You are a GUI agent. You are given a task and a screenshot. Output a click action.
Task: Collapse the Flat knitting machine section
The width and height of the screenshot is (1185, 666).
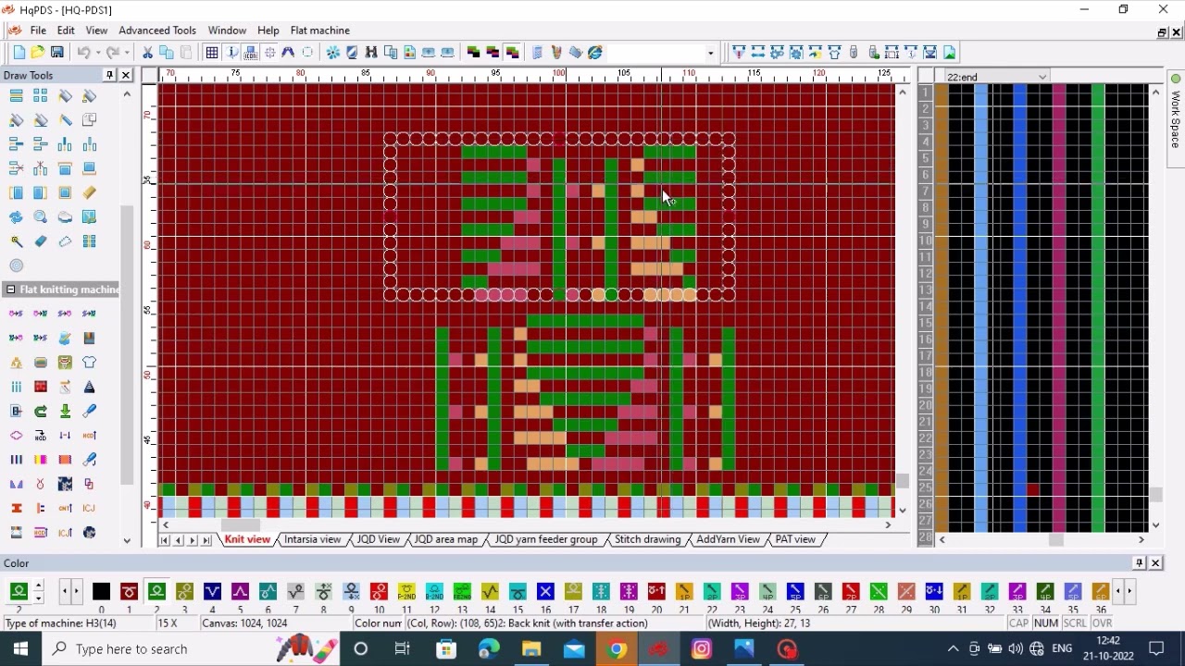tap(10, 290)
